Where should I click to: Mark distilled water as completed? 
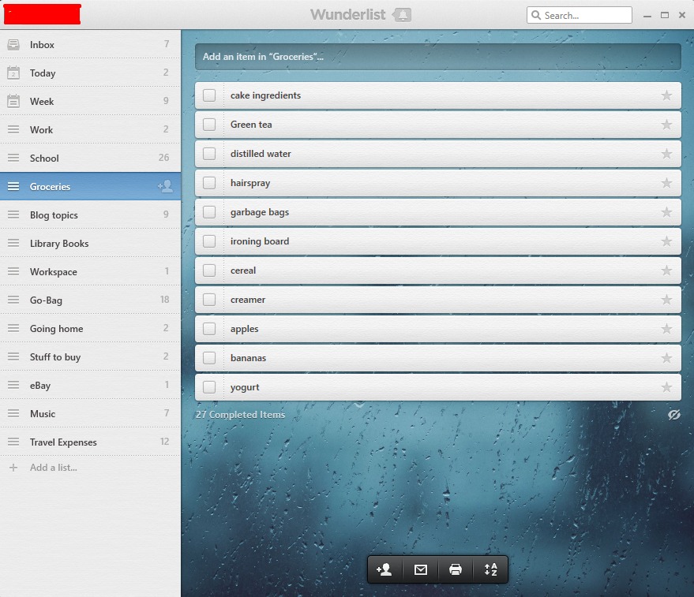click(x=209, y=154)
